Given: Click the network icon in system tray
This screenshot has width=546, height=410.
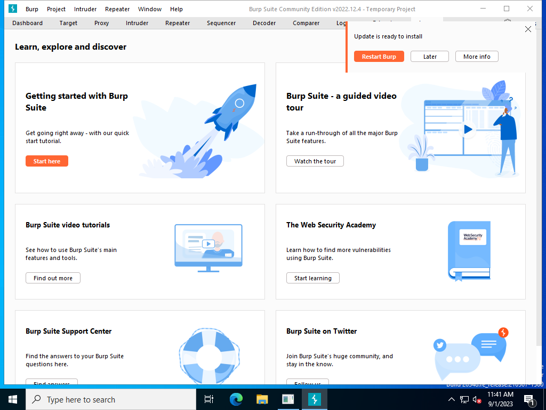Looking at the screenshot, I should coord(464,399).
